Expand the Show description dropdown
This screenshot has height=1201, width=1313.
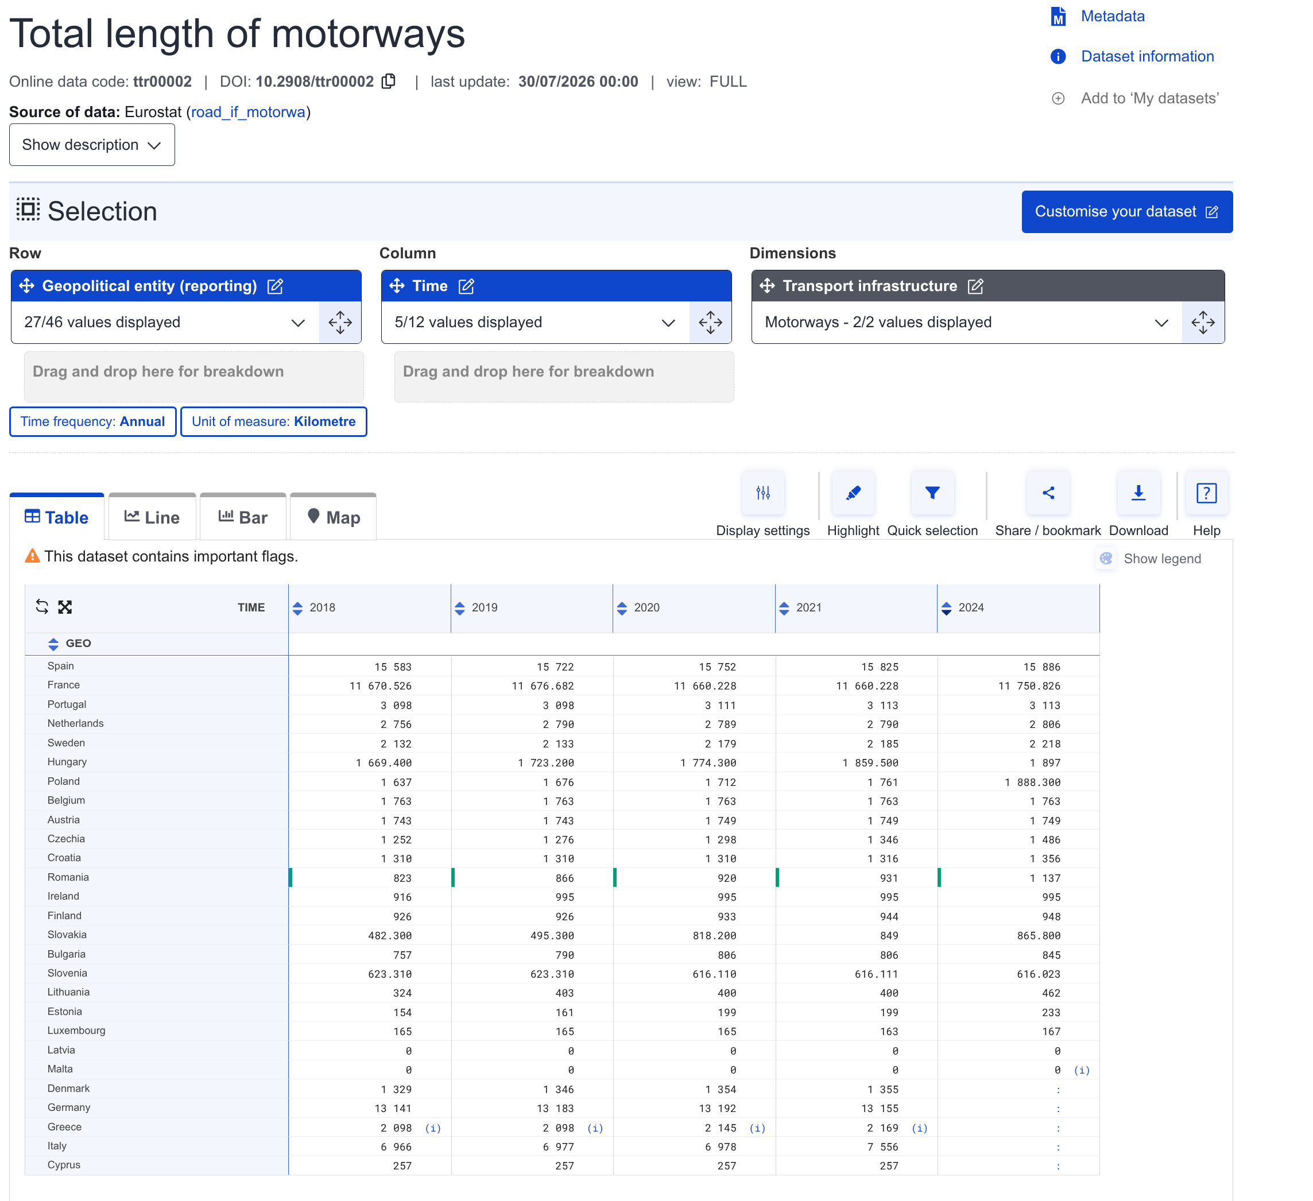92,145
